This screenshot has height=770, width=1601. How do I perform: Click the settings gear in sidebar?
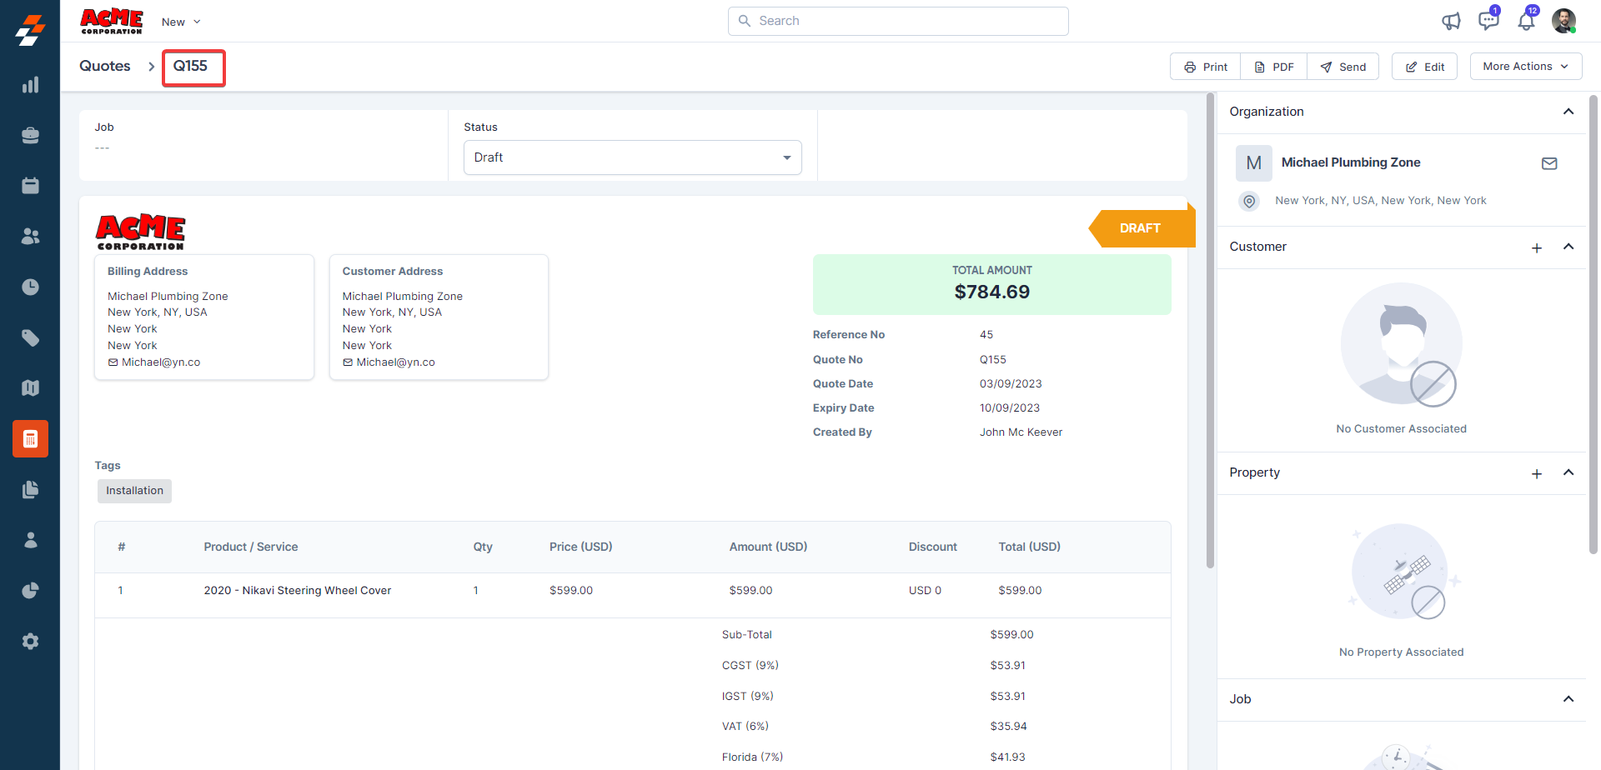[x=30, y=641]
